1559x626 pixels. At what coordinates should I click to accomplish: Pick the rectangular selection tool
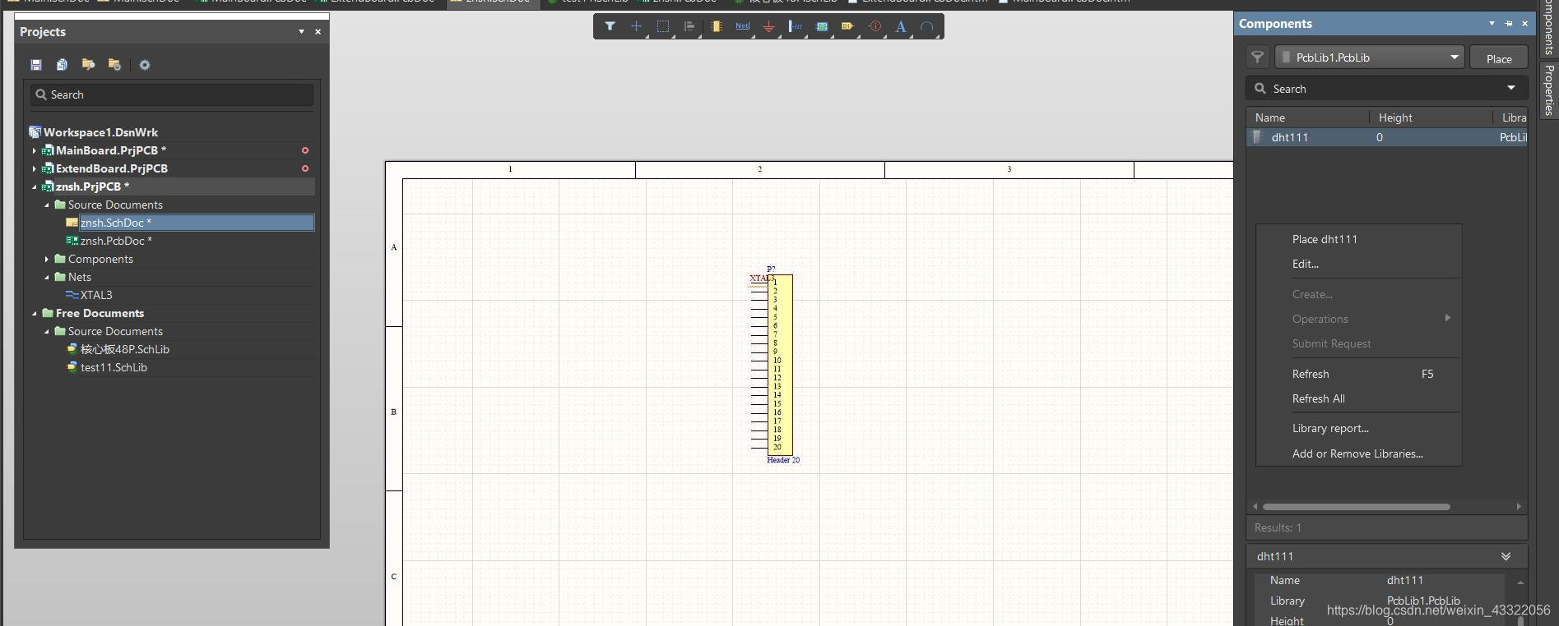pyautogui.click(x=662, y=26)
